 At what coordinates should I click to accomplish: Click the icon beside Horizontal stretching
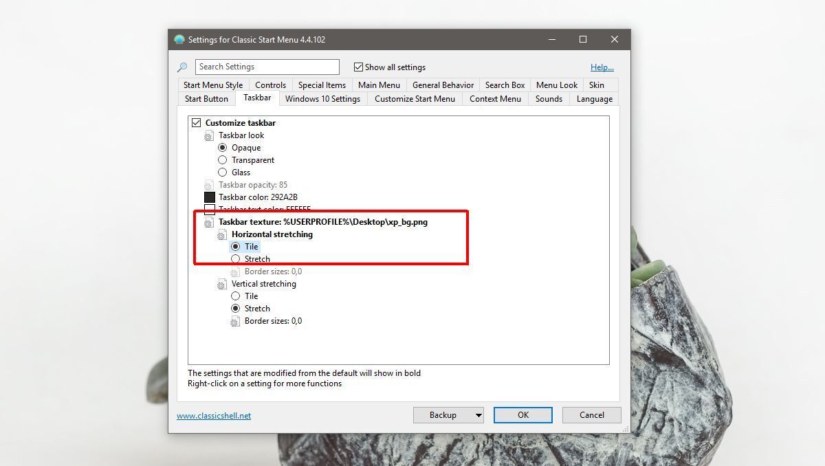coord(221,234)
